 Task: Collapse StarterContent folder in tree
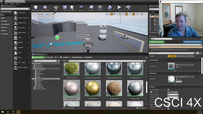pyautogui.click(x=33, y=69)
